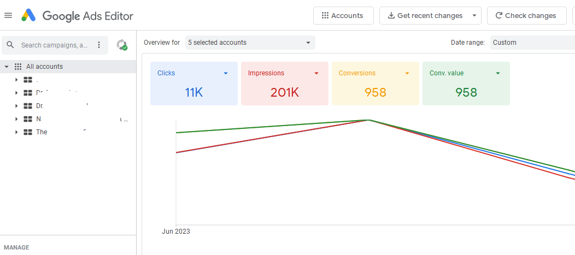The image size is (575, 255).
Task: Click the search campaigns input field
Action: pyautogui.click(x=55, y=45)
